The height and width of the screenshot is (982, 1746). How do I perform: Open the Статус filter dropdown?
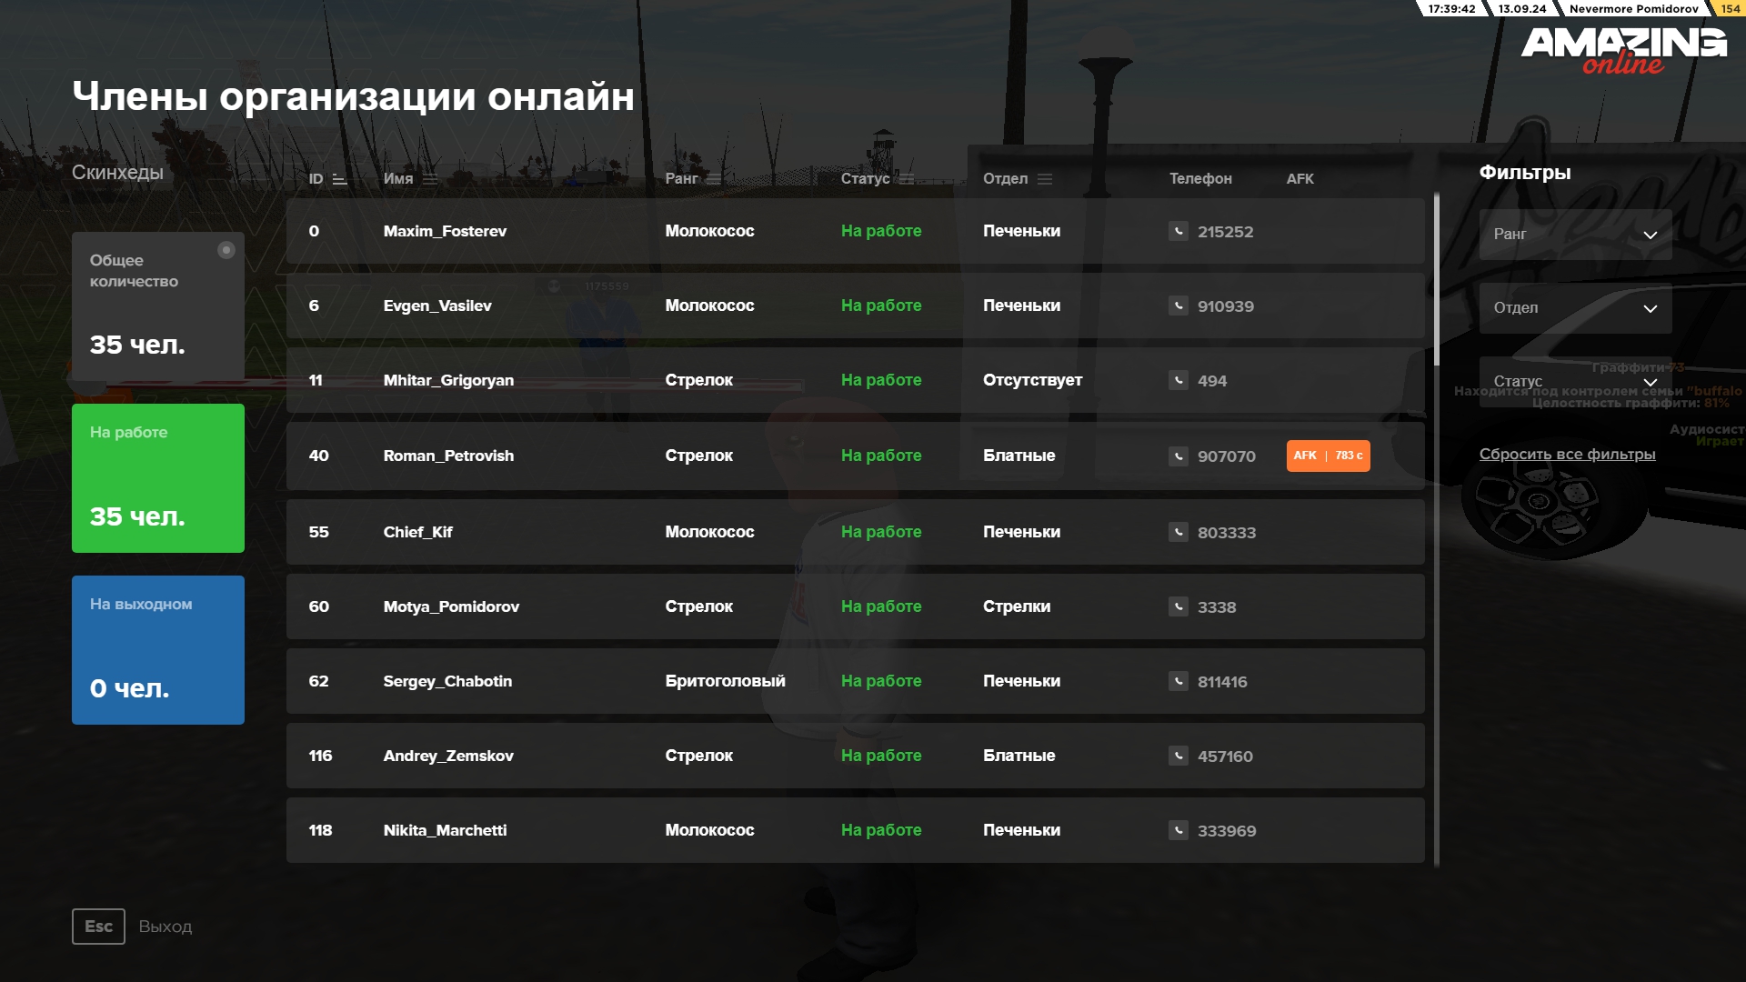coord(1575,381)
